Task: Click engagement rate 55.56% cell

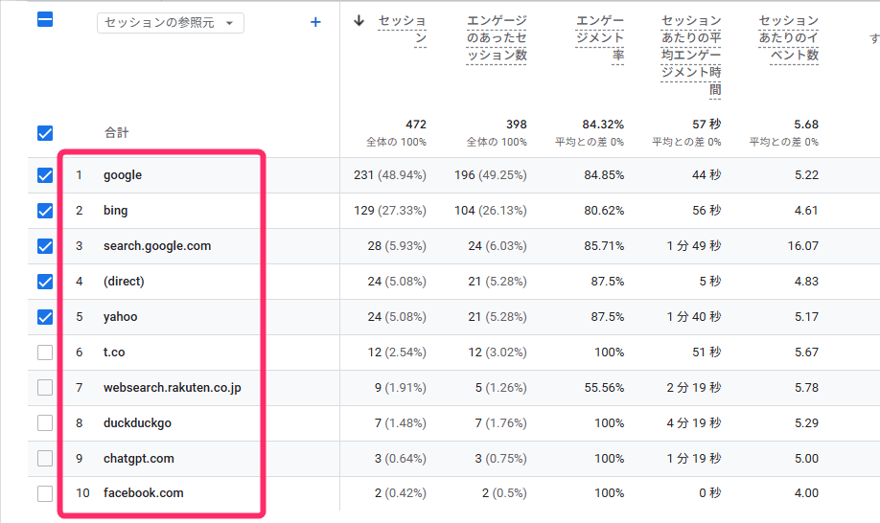Action: (604, 388)
